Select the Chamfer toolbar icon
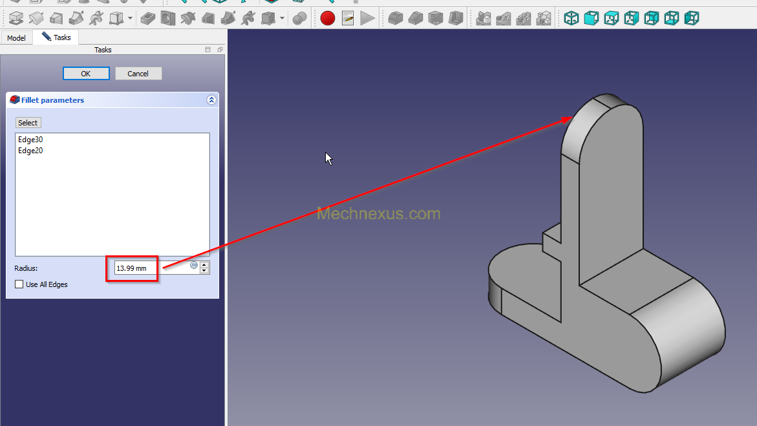 click(416, 18)
